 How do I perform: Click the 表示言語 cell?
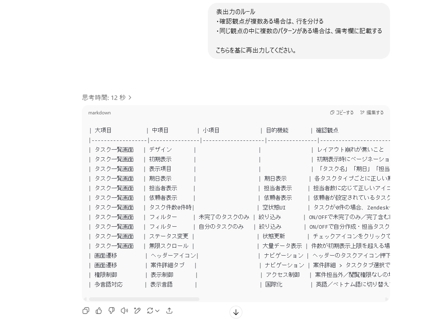pos(161,284)
